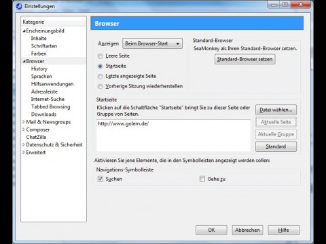The image size is (326, 244).
Task: Choose Letzte angezeigte Seite radio option
Action: click(100, 77)
